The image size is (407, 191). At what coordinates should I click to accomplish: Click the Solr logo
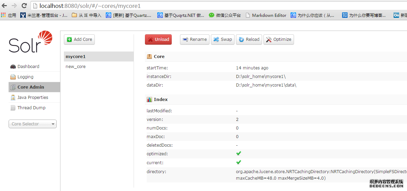[31, 42]
